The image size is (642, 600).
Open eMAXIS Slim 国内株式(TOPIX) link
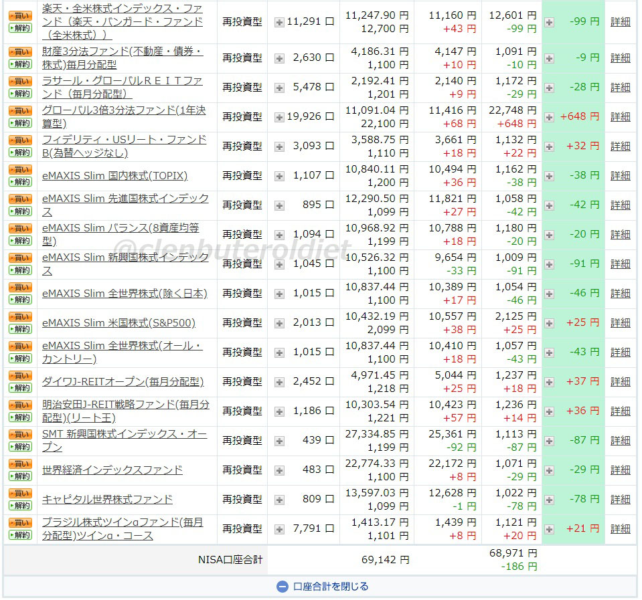114,175
